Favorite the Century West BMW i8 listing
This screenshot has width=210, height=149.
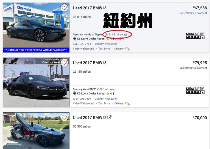(64, 63)
